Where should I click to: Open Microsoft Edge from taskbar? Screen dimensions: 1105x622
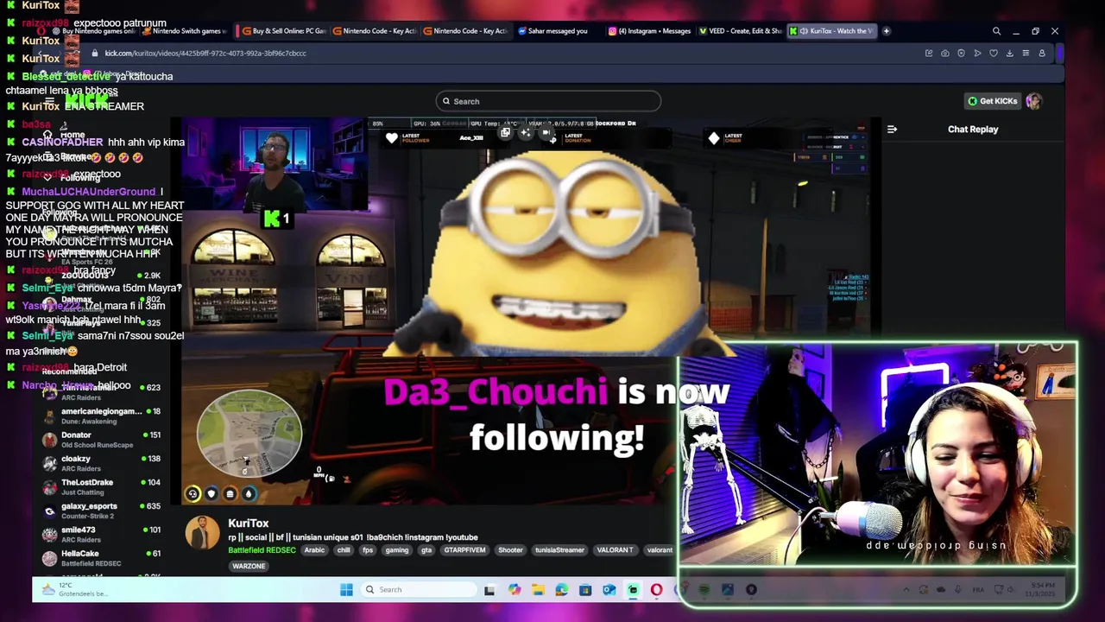[x=562, y=590]
